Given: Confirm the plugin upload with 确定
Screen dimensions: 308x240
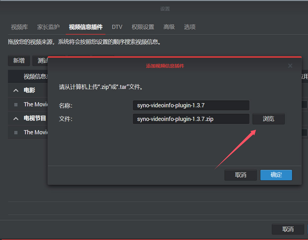Looking at the screenshot, I should tap(276, 175).
